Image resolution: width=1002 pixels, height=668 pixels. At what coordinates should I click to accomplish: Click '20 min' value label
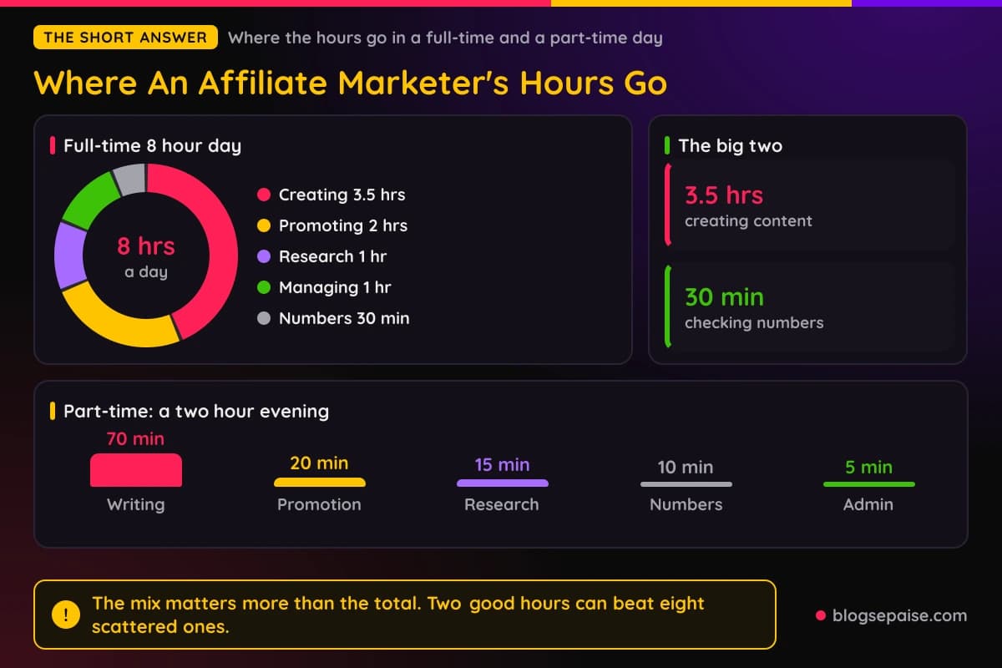pos(319,463)
